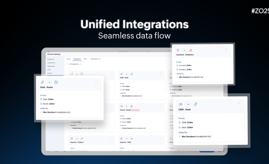The width and height of the screenshot is (269, 164).
Task: Click Connect icon on enlarged Connect - Analytics card
Action: (x=178, y=50)
